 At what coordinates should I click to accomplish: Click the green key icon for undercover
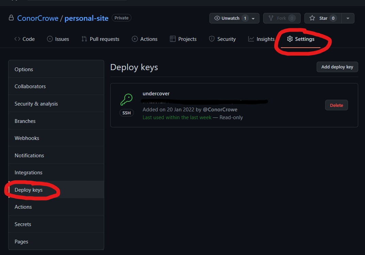coord(126,99)
